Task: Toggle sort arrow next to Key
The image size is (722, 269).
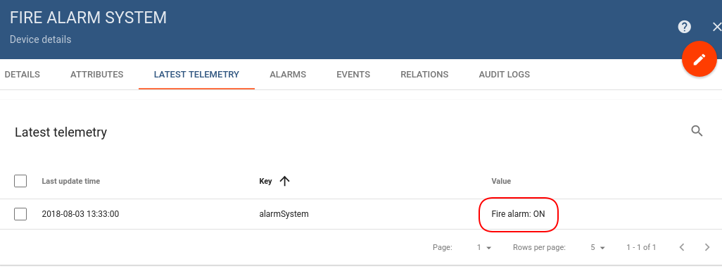Action: [284, 182]
